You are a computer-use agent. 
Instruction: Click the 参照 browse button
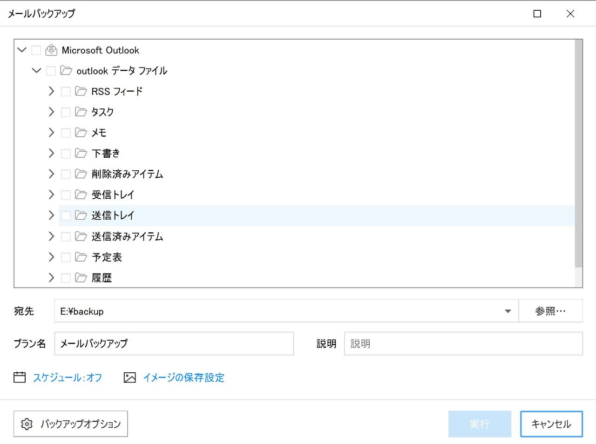pyautogui.click(x=550, y=311)
